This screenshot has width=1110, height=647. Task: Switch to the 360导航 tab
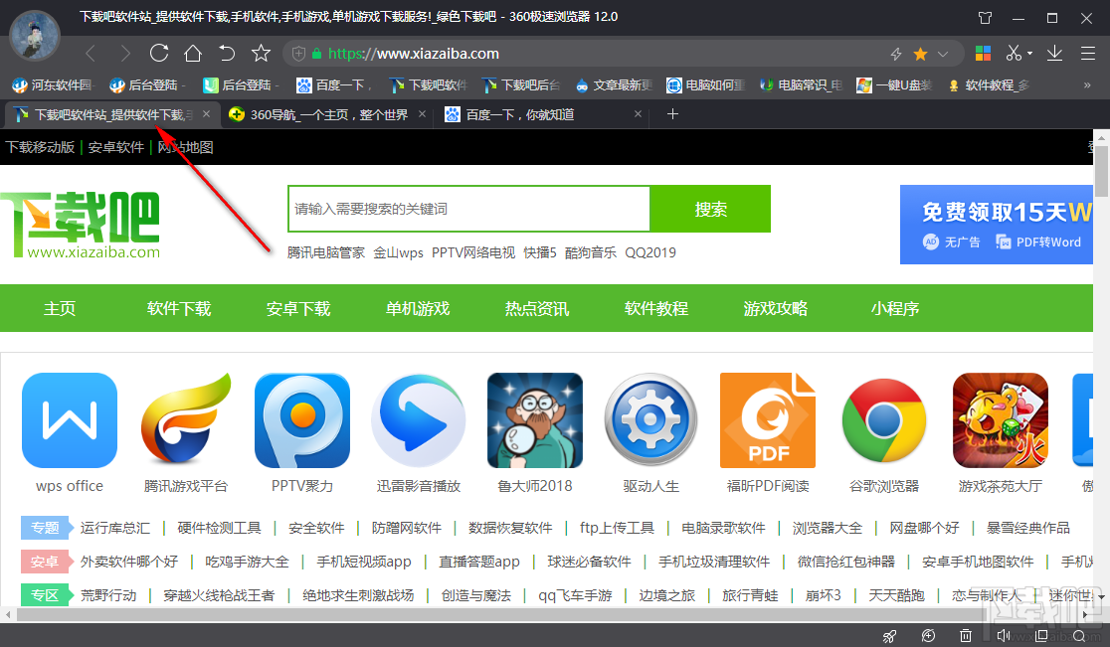tap(328, 114)
